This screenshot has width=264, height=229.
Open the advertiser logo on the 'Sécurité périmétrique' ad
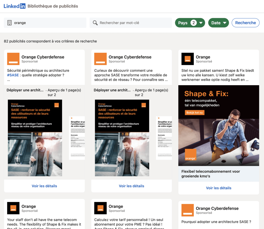13,59
